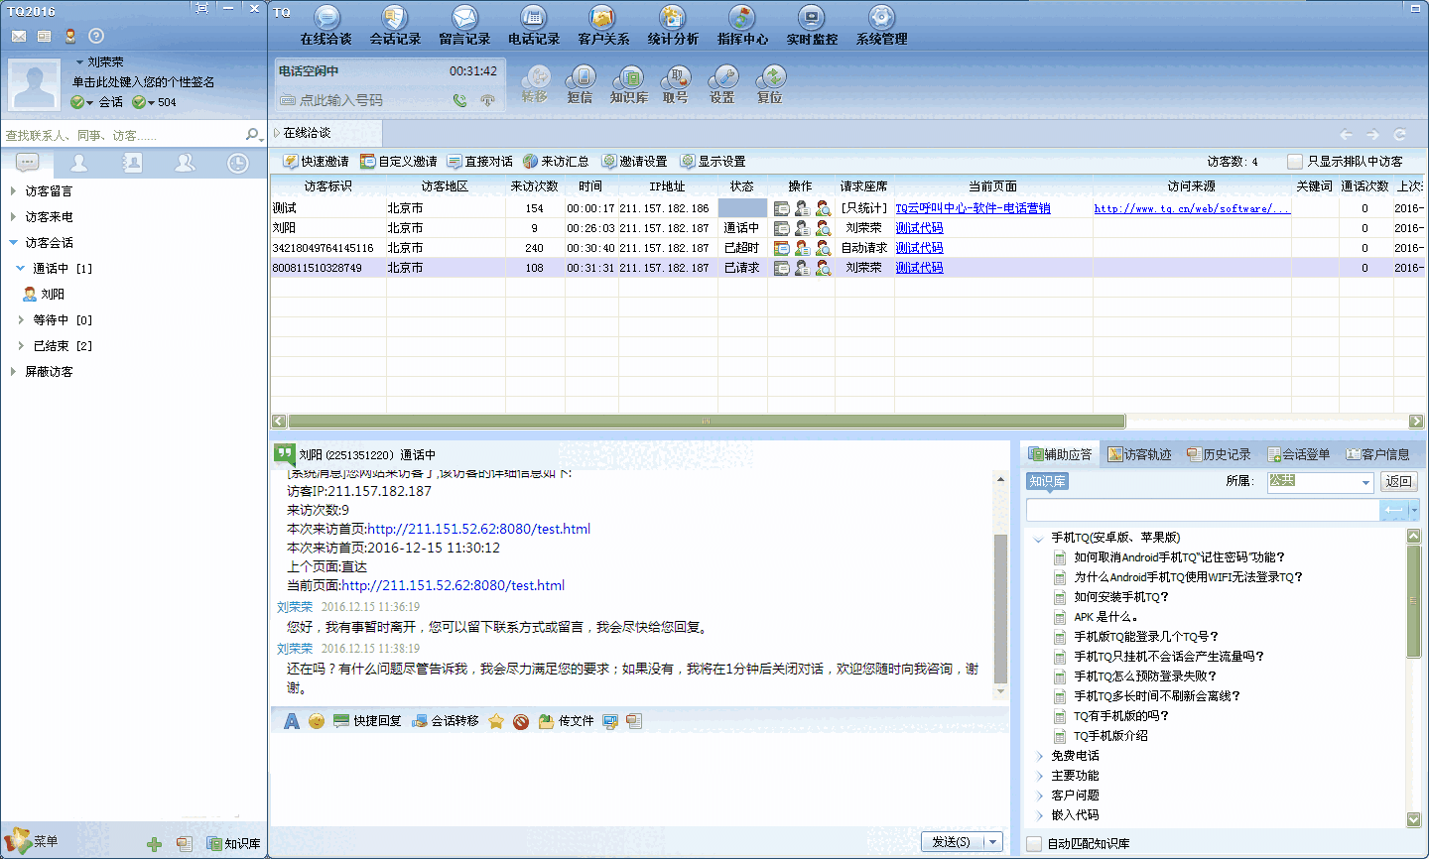Open the 指挥中心 command center icon
The height and width of the screenshot is (859, 1429).
pos(742,25)
